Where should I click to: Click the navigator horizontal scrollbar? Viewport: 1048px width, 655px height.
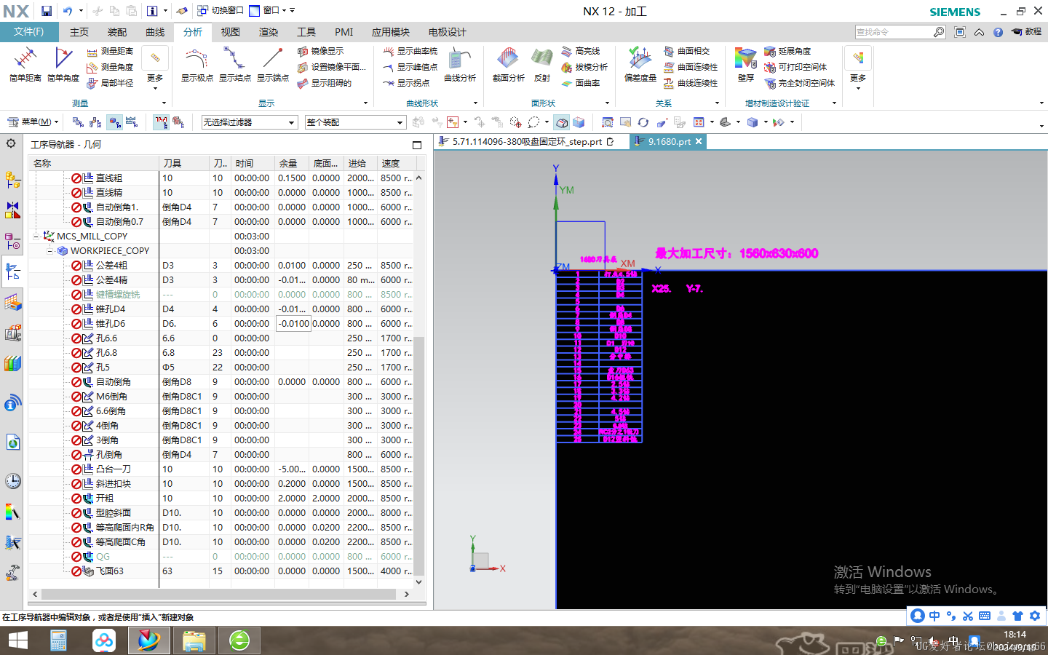point(218,594)
